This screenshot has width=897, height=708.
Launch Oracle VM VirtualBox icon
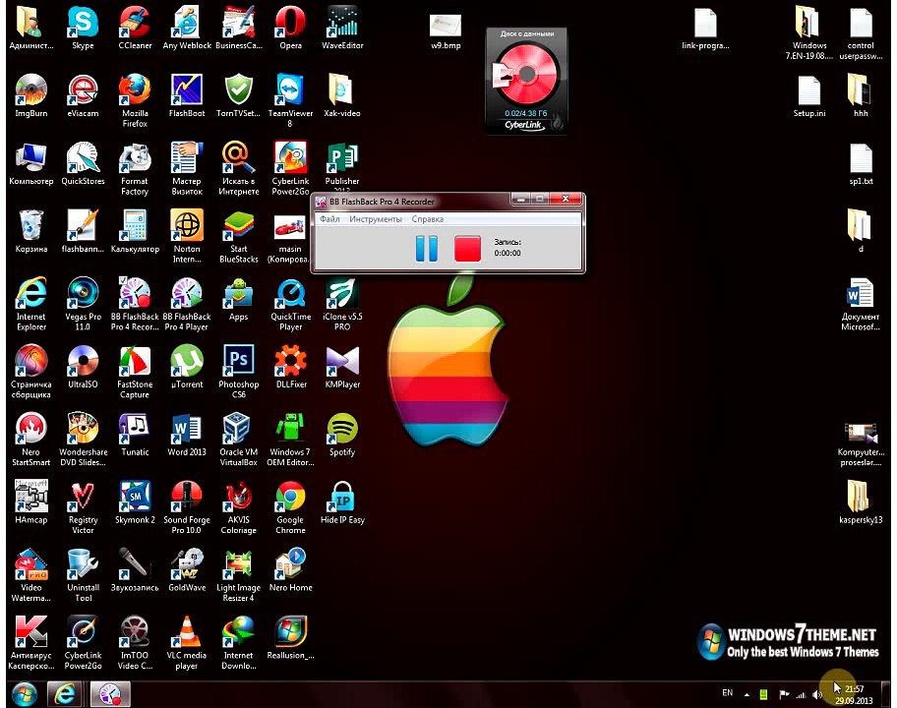pos(239,440)
